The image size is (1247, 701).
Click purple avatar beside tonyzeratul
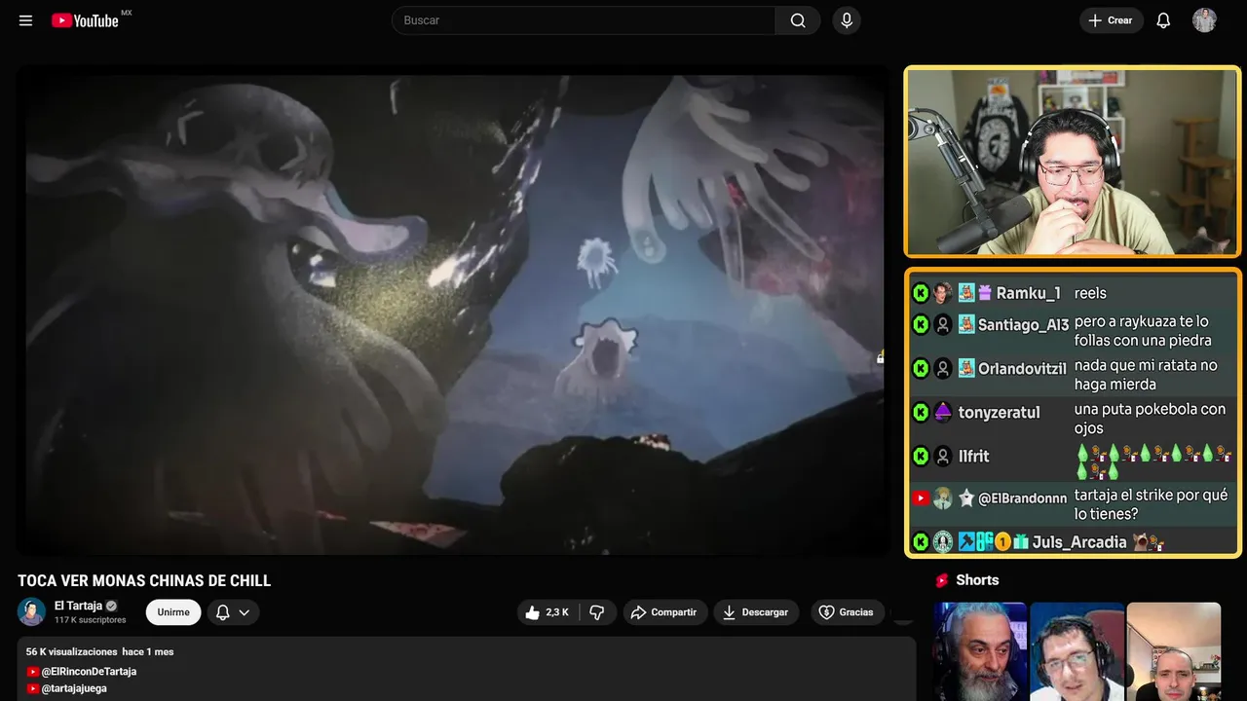click(943, 412)
